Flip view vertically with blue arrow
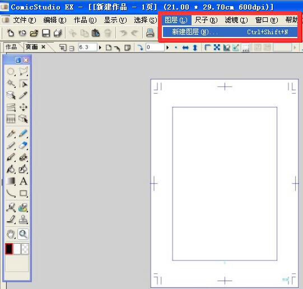The height and width of the screenshot is (289, 303). click(195, 48)
